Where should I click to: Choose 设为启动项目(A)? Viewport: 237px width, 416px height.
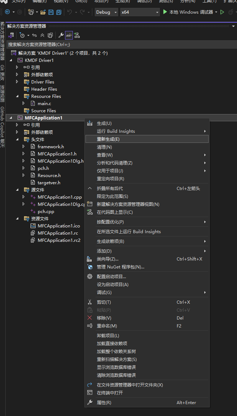147,284
